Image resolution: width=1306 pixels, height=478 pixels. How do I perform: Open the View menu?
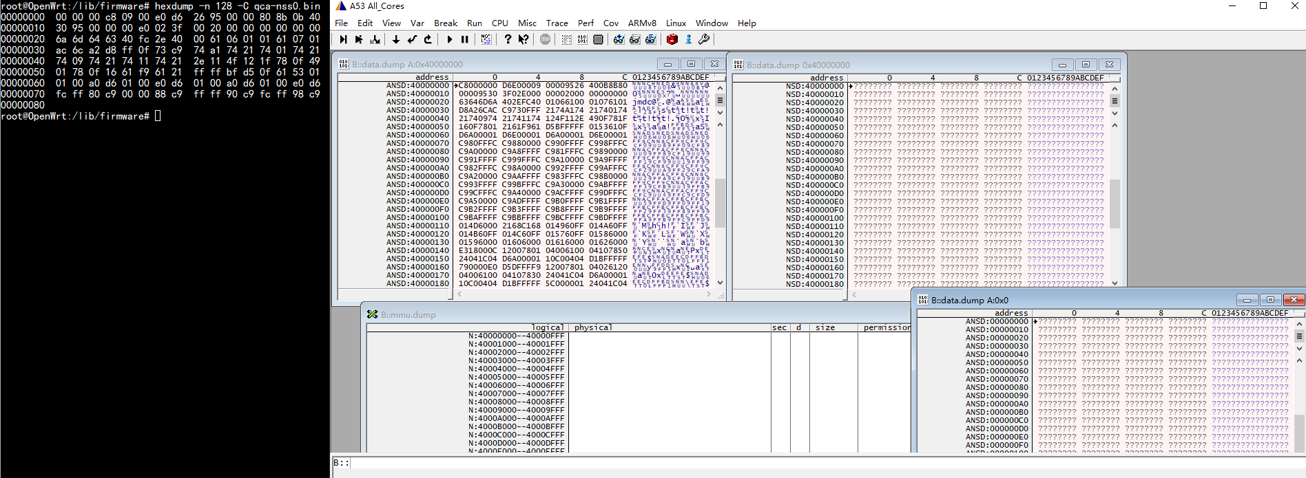click(x=391, y=23)
